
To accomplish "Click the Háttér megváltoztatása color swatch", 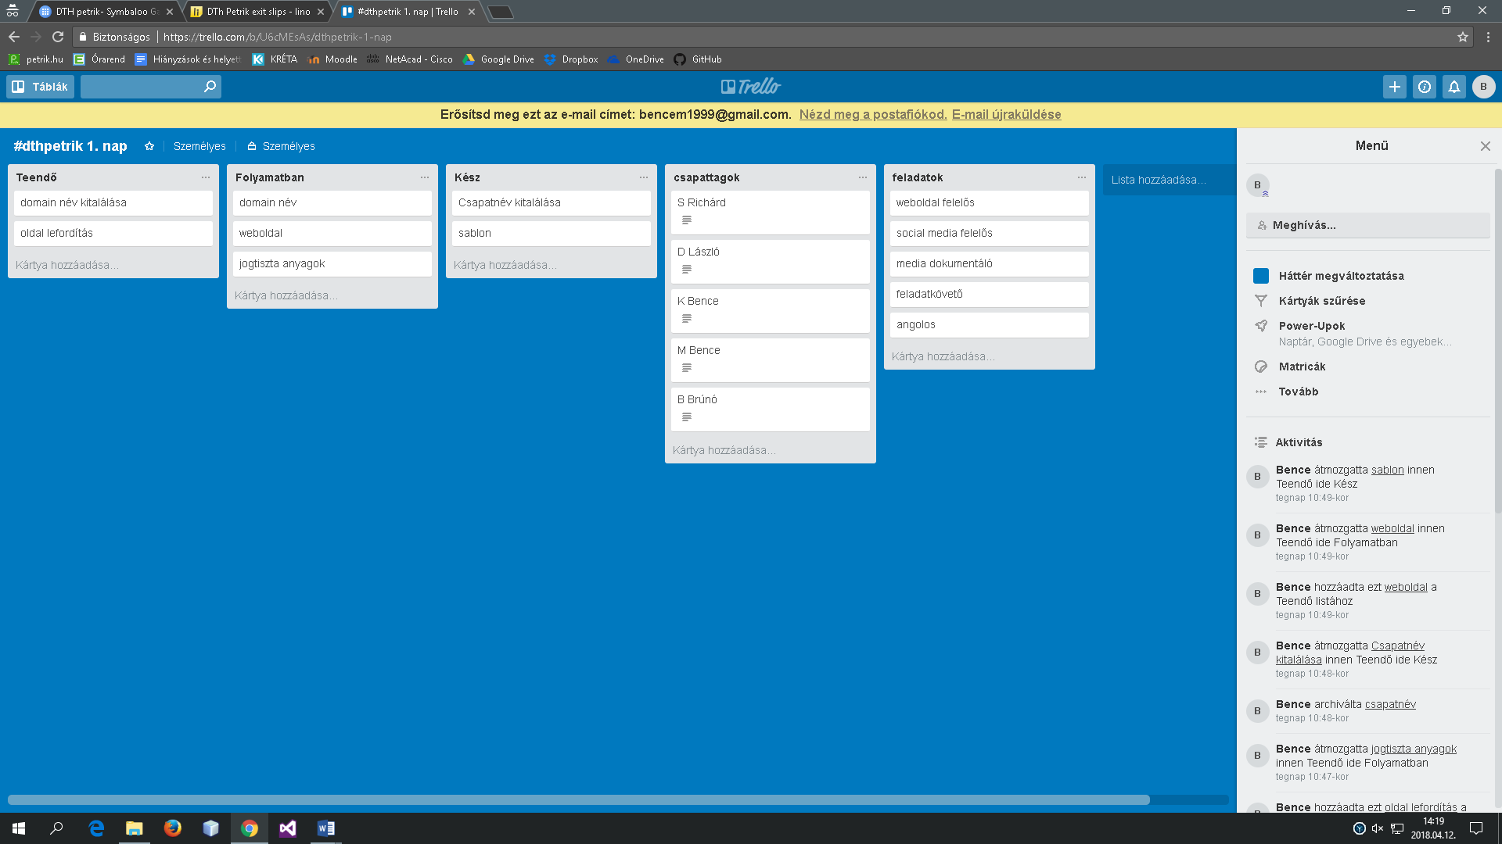I will (x=1261, y=276).
